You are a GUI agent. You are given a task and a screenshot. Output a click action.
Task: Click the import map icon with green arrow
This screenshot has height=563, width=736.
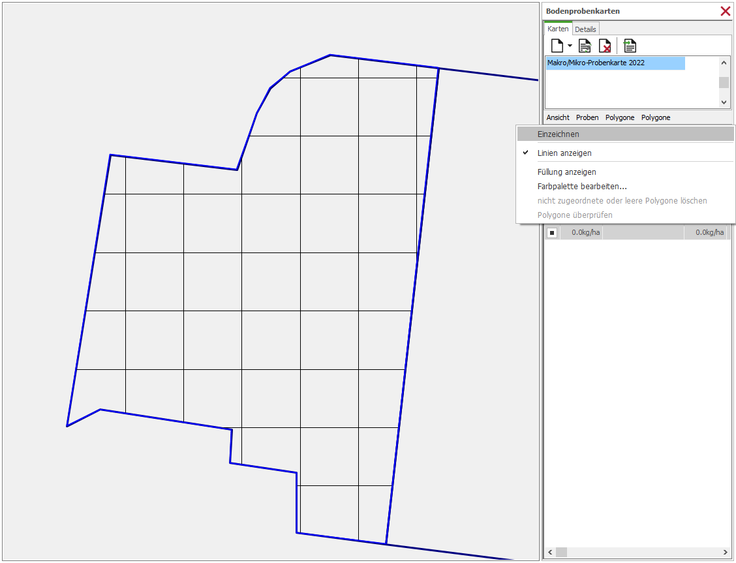click(630, 46)
